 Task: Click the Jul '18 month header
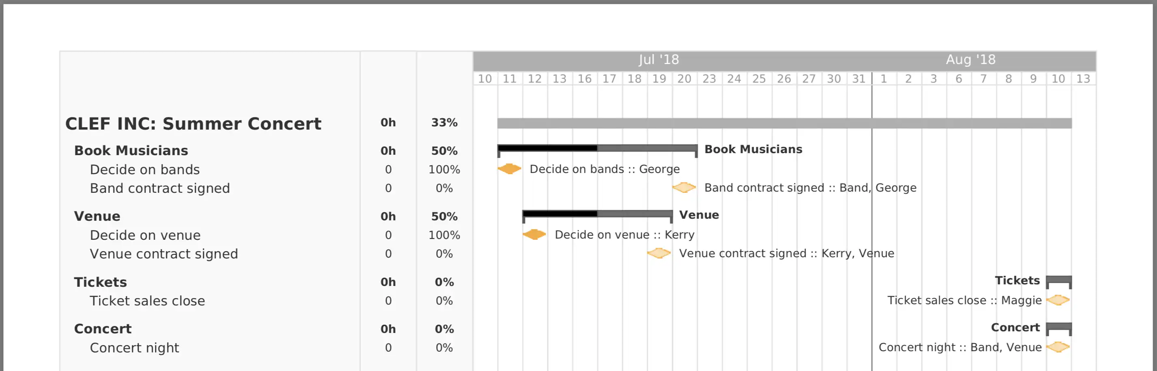coord(658,60)
